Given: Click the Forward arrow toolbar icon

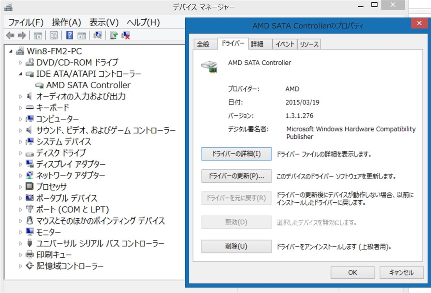Looking at the screenshot, I should (x=22, y=35).
